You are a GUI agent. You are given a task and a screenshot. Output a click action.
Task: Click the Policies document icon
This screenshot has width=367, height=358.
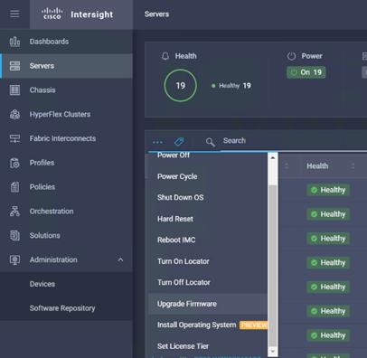[14, 187]
